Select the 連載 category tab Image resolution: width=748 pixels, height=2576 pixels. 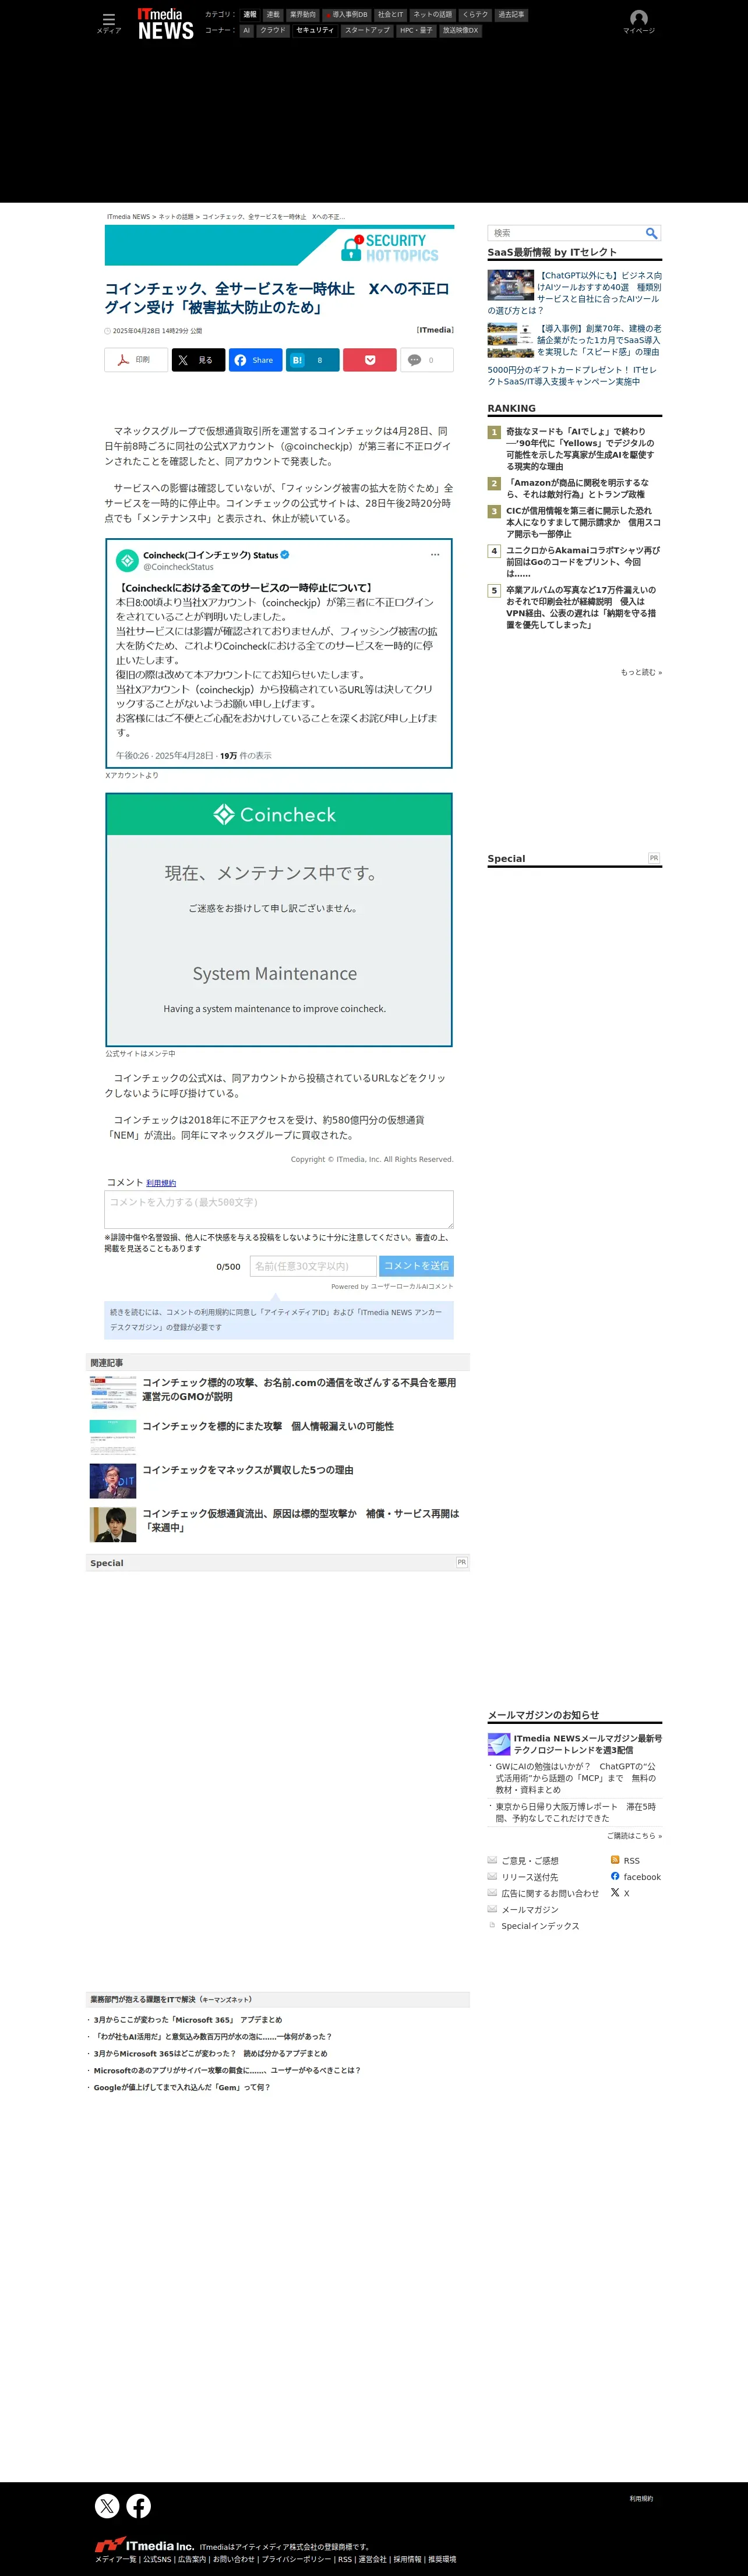click(273, 15)
